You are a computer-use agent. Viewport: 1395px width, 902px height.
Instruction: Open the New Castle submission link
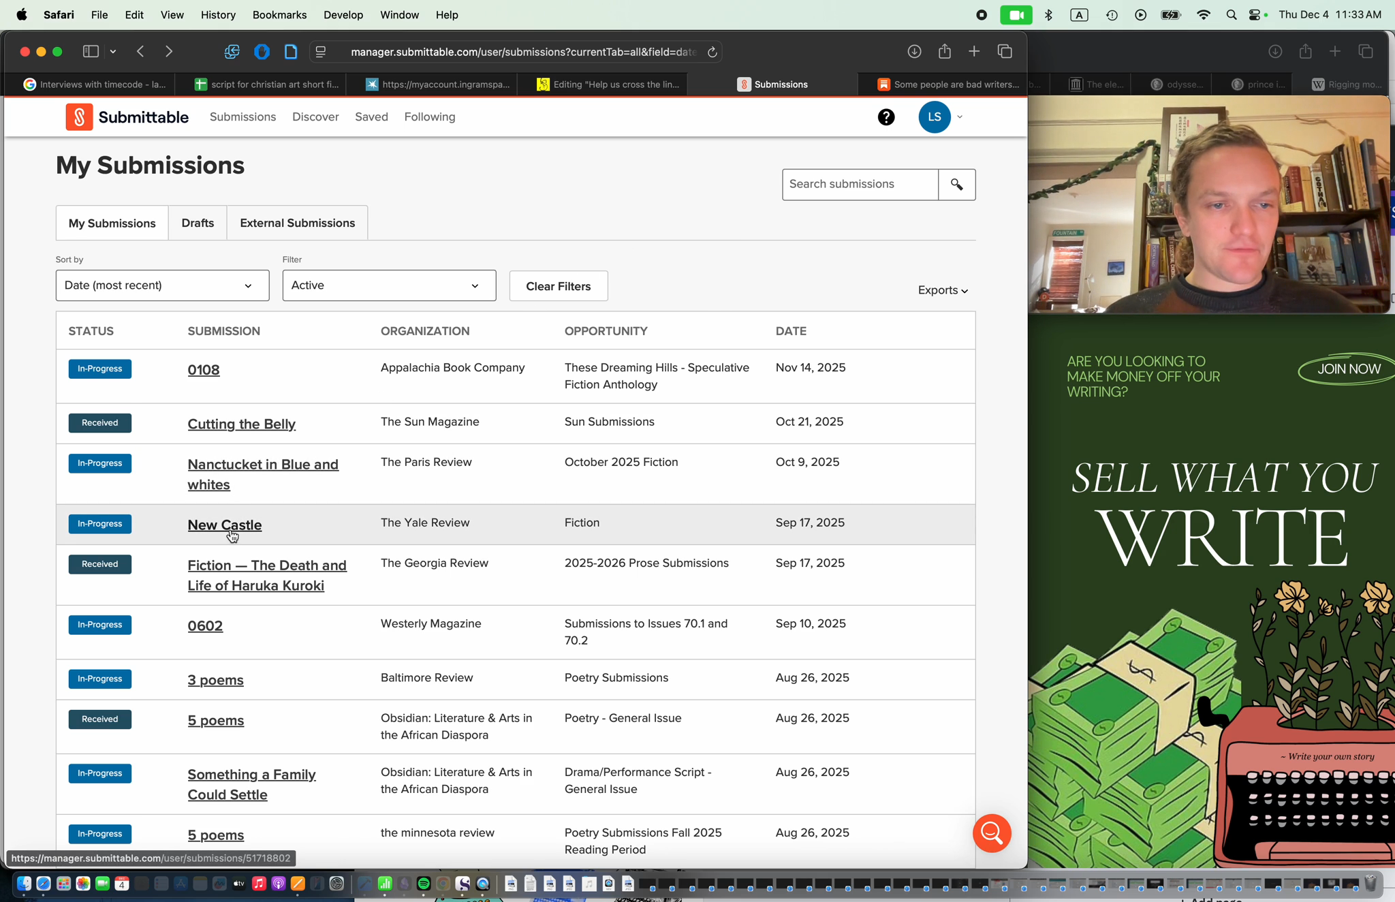225,525
